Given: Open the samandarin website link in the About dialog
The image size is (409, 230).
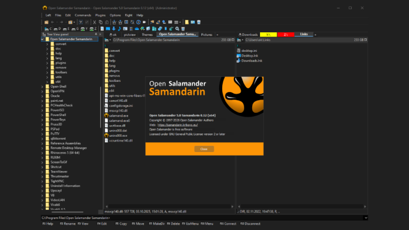Looking at the screenshot, I should (178, 125).
